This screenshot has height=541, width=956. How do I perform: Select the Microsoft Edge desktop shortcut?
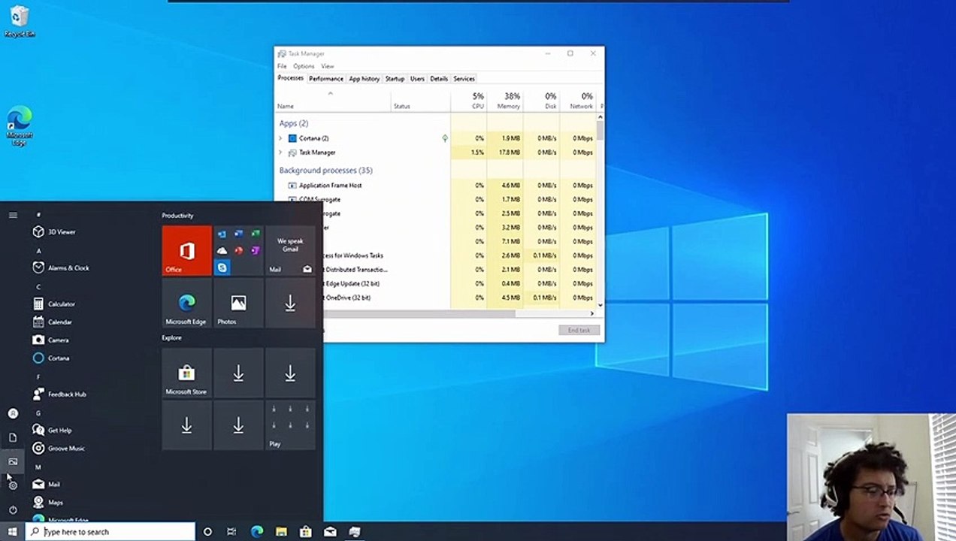[x=19, y=126]
